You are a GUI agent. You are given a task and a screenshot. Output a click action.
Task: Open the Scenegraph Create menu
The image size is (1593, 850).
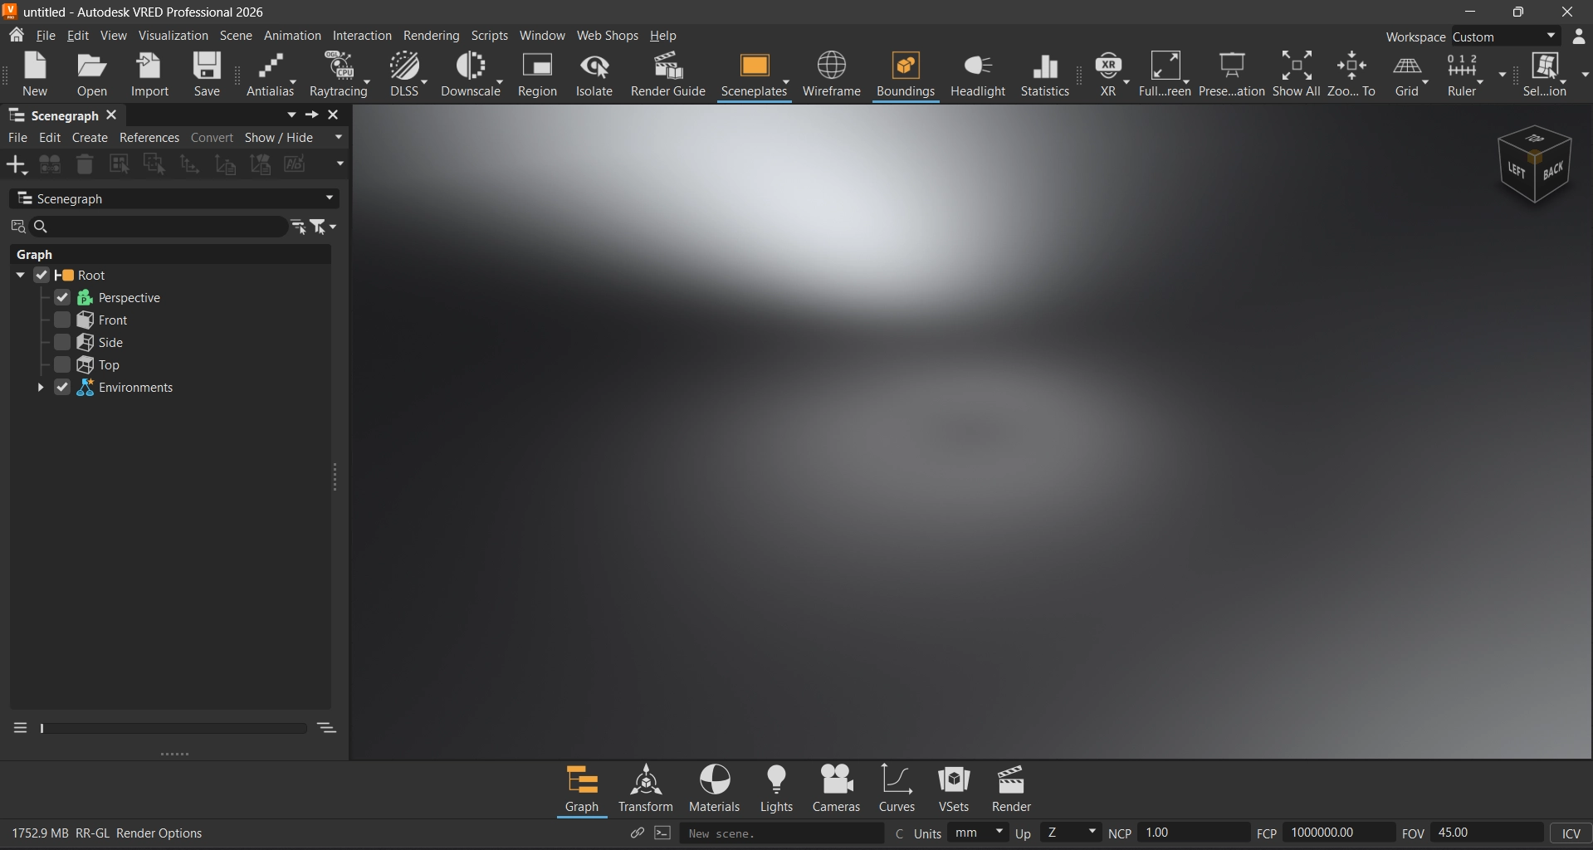(90, 138)
